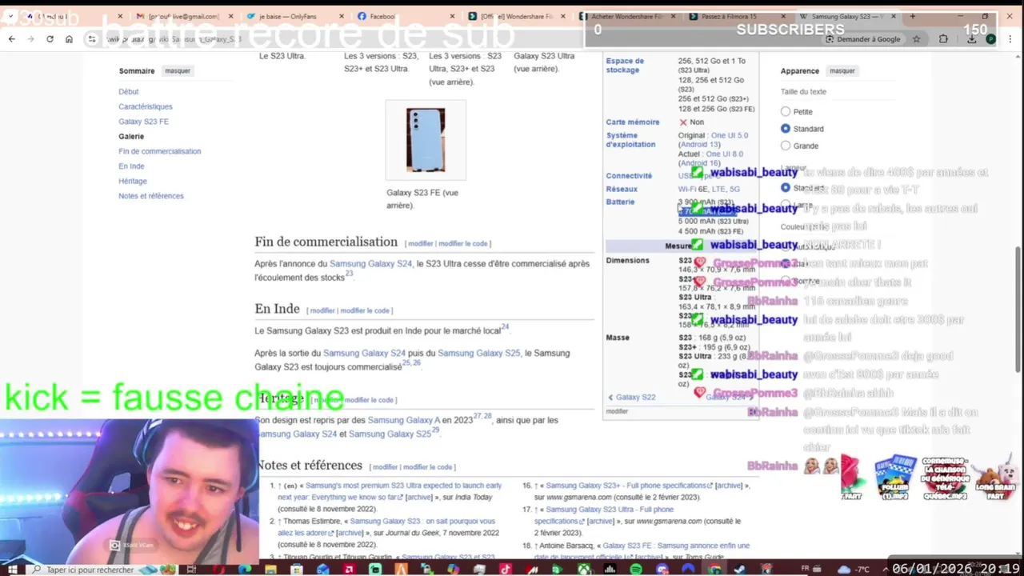This screenshot has width=1024, height=576.
Task: Select Standard width option
Action: [x=786, y=188]
